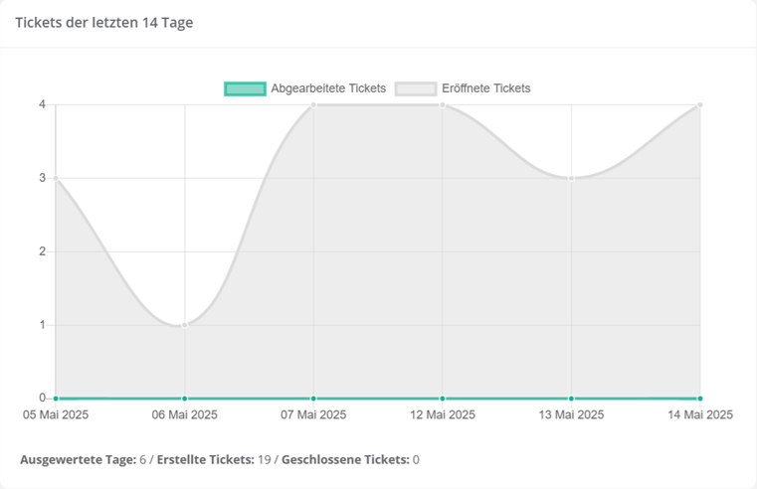Click the opened tickets point at 06 Mai 2025
This screenshot has width=757, height=489.
pyautogui.click(x=185, y=325)
